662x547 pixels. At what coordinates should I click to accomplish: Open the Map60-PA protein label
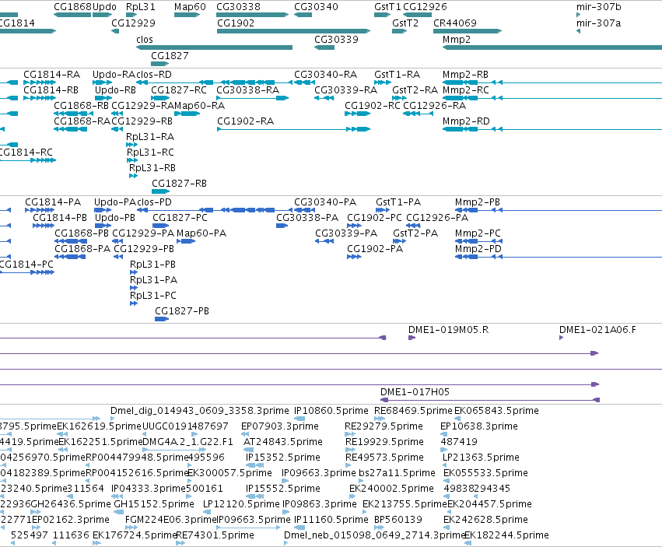coord(201,234)
